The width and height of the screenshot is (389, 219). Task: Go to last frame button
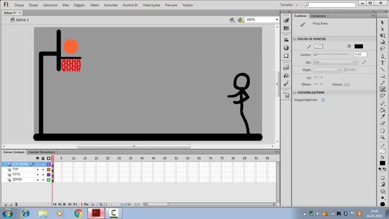(75, 204)
